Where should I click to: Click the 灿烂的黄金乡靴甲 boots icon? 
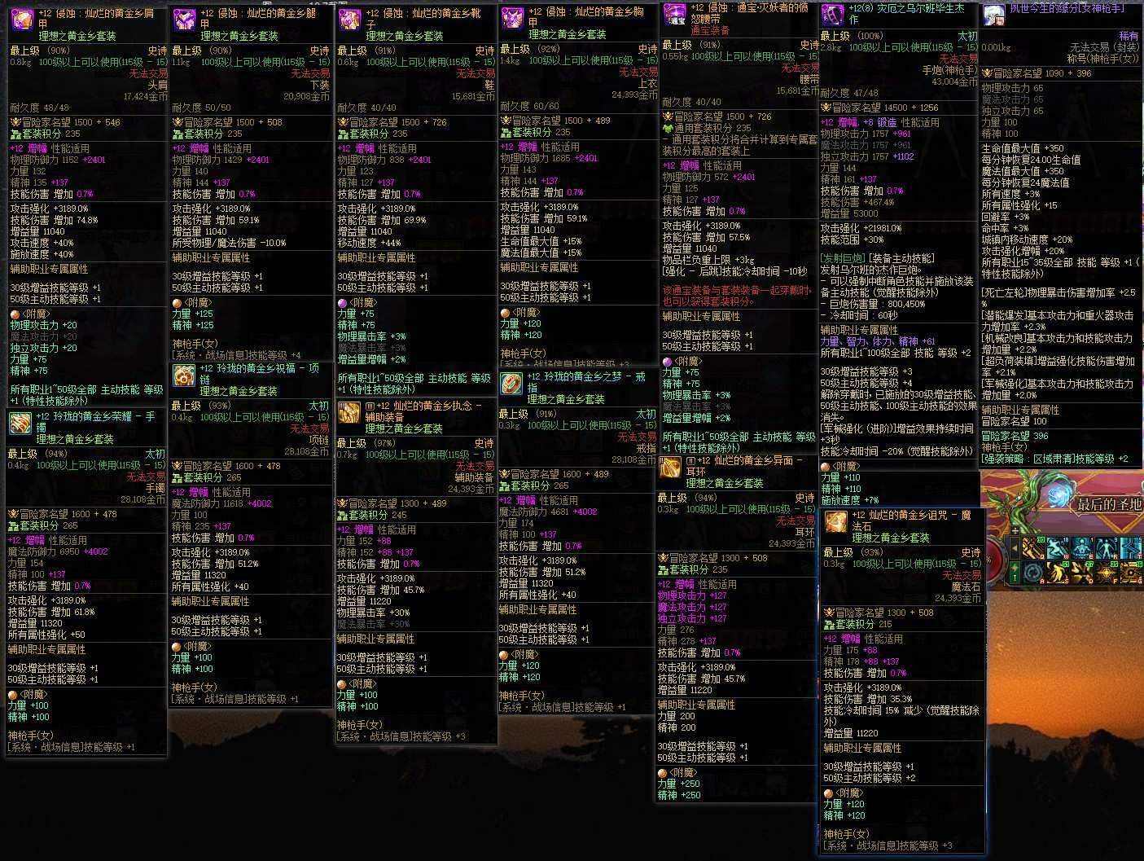pyautogui.click(x=349, y=18)
